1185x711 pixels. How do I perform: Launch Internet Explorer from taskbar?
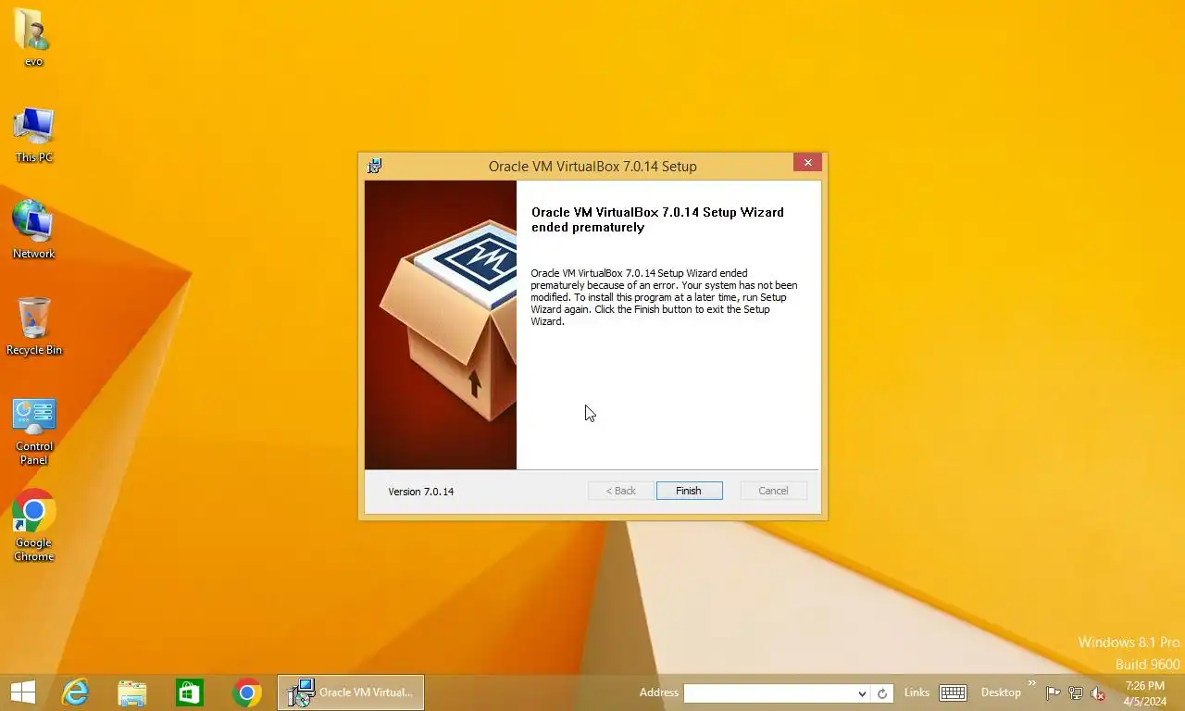(75, 692)
